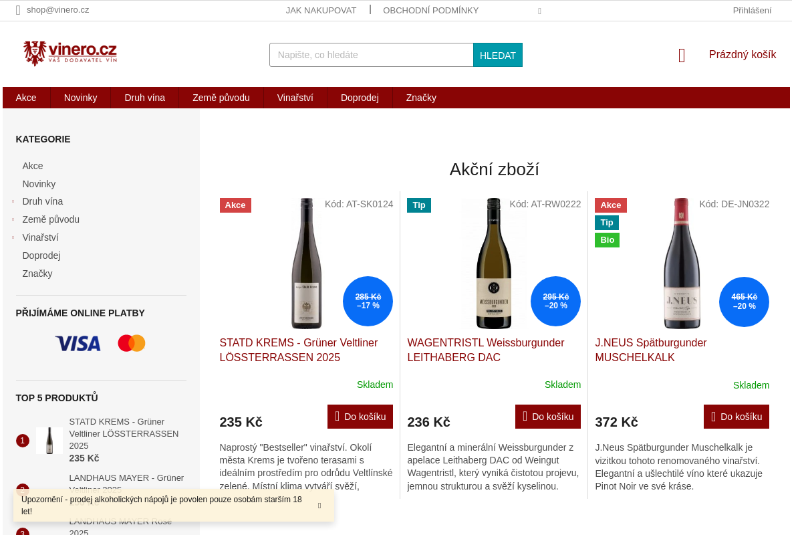
Task: Click the Akční zboží heading
Action: pos(495,169)
